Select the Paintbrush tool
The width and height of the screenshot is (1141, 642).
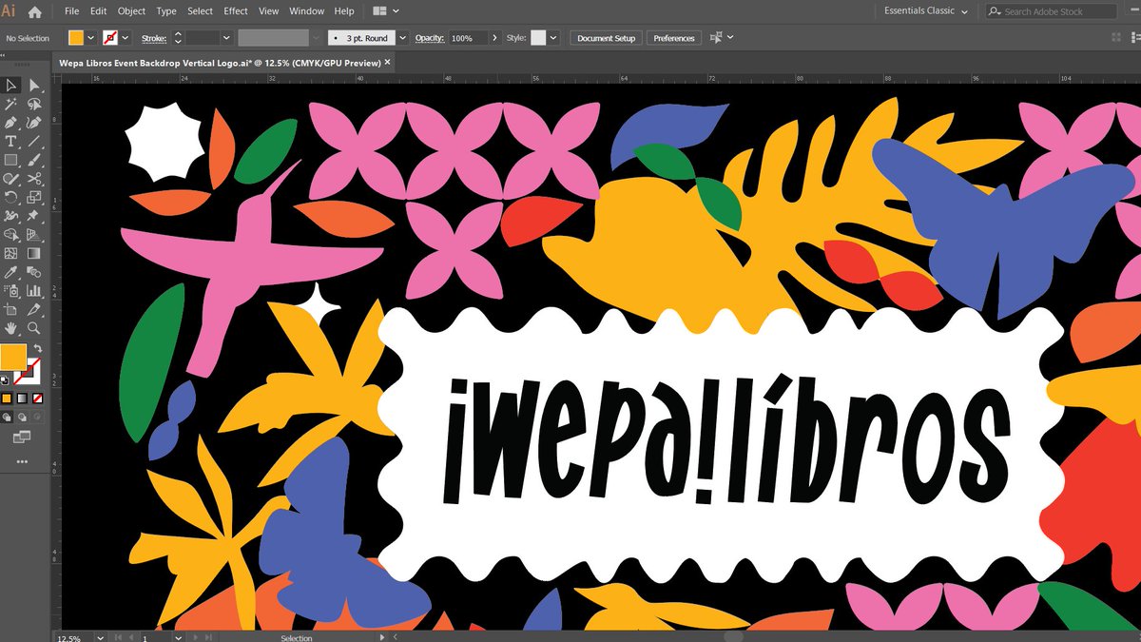point(34,160)
